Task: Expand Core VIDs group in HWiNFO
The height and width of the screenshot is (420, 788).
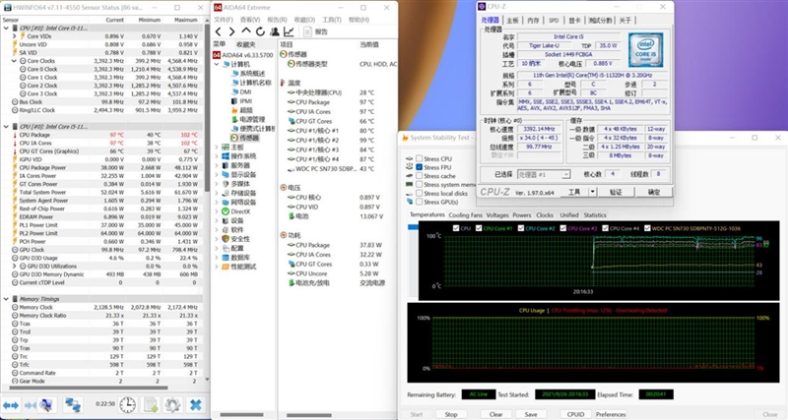Action: point(15,36)
